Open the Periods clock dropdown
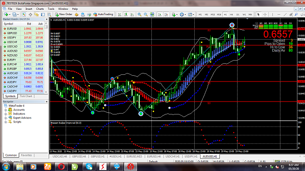Screen dimensions: 305x171 pyautogui.click(x=183, y=14)
